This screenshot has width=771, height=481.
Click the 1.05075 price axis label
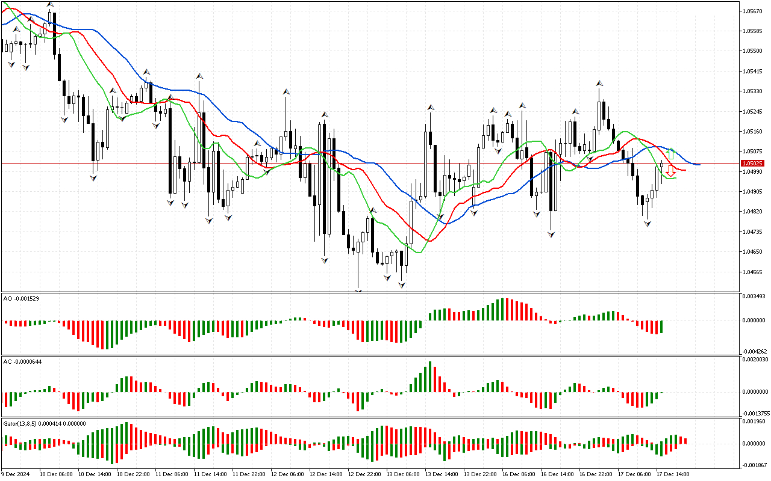tap(752, 152)
